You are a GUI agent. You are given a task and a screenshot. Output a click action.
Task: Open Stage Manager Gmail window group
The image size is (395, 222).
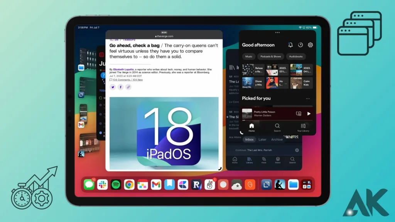pos(83,116)
